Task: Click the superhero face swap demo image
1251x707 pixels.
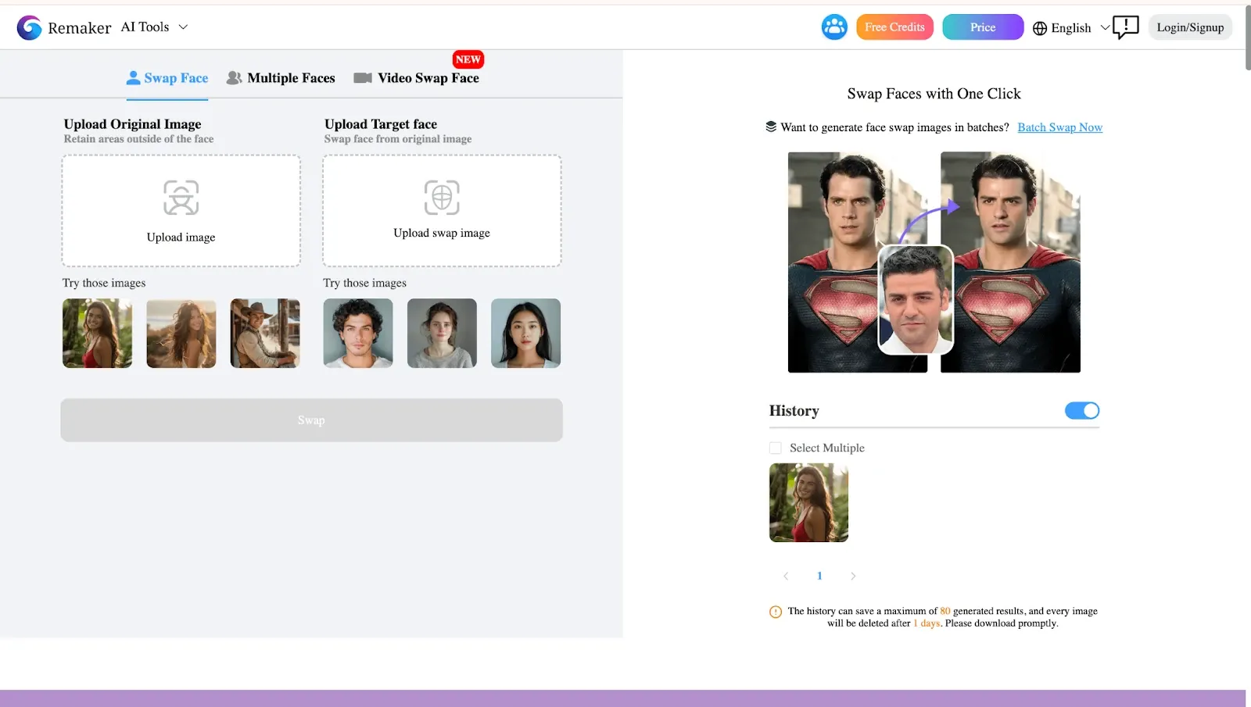Action: [934, 262]
